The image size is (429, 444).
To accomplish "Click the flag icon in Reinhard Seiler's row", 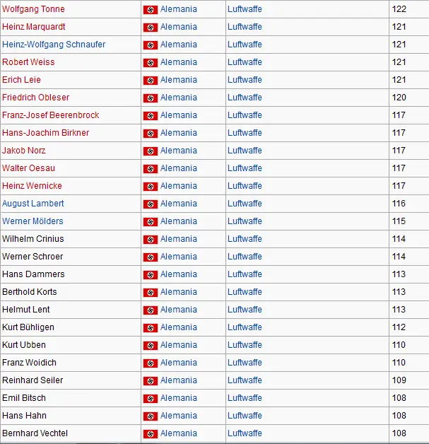I will 151,381.
